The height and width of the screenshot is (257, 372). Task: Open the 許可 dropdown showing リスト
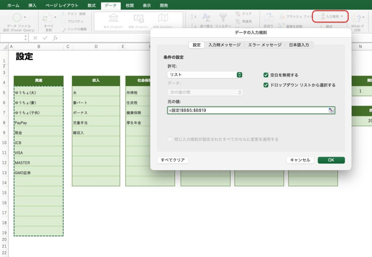pyautogui.click(x=205, y=75)
